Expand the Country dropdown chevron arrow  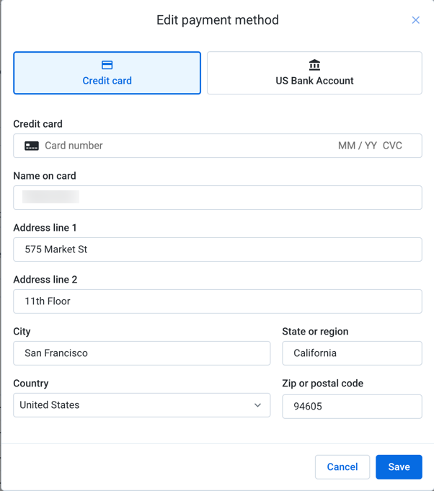(257, 405)
